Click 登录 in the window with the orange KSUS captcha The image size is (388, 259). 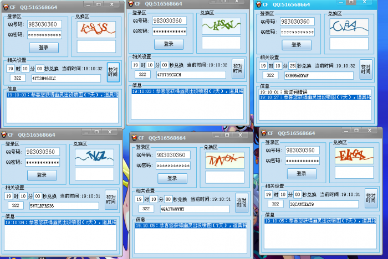[x=44, y=48]
